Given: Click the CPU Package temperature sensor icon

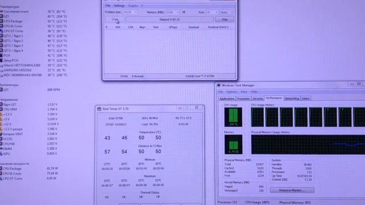Looking at the screenshot, I should click(1, 21).
